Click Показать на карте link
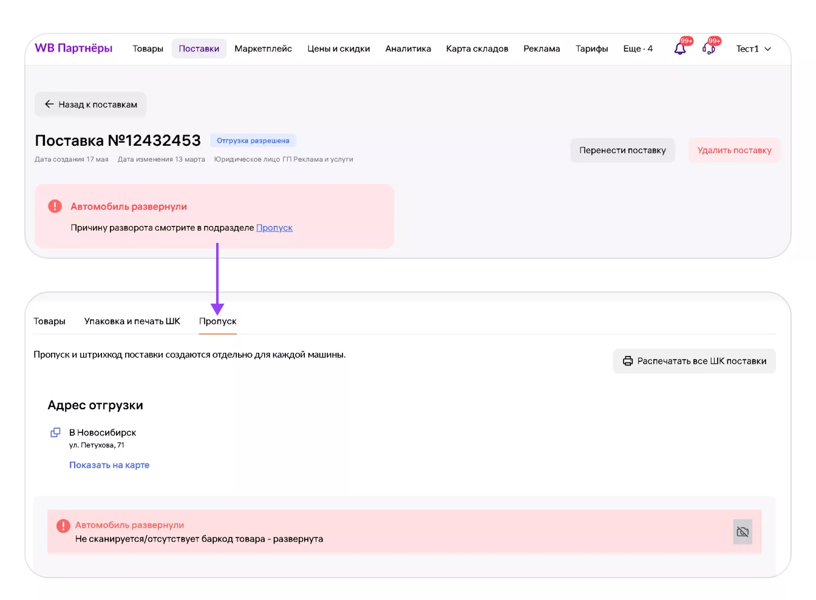 (x=109, y=465)
